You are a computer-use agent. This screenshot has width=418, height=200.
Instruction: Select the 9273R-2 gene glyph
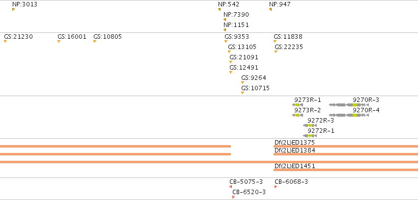pyautogui.click(x=298, y=115)
